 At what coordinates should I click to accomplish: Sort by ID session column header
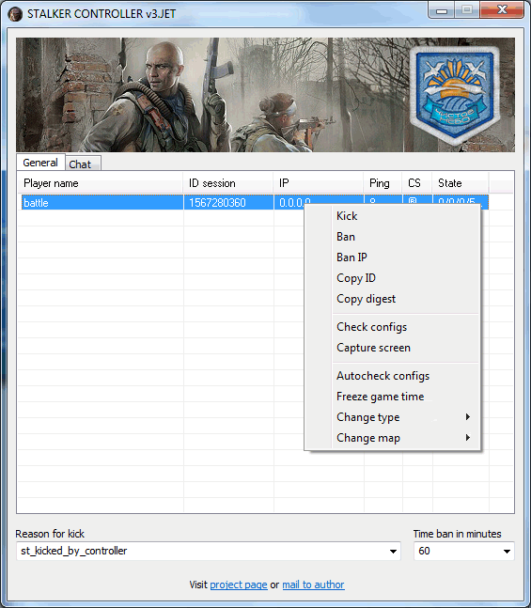[x=228, y=183]
